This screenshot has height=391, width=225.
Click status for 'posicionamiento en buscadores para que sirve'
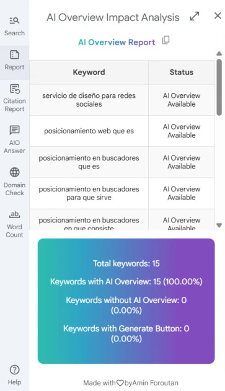pos(182,193)
